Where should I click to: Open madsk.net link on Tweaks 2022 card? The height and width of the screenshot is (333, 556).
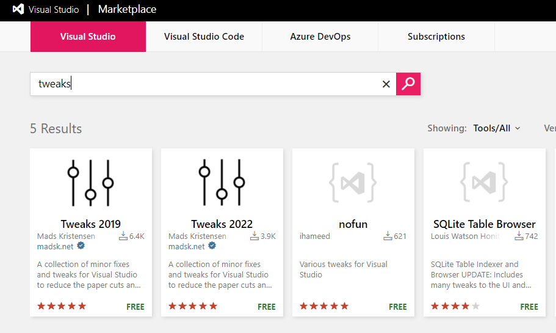coord(186,246)
